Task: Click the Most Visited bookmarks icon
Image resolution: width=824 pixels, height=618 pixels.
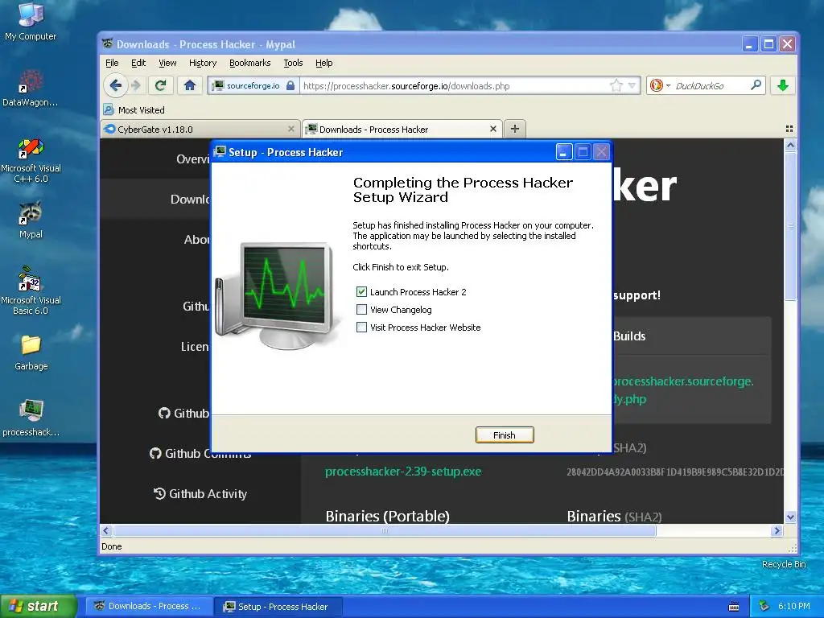Action: (x=109, y=109)
